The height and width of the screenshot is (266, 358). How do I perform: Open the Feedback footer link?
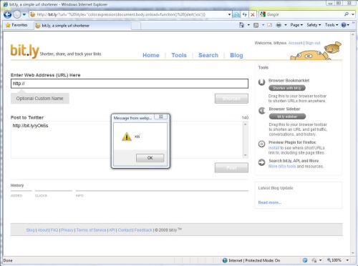point(143,230)
